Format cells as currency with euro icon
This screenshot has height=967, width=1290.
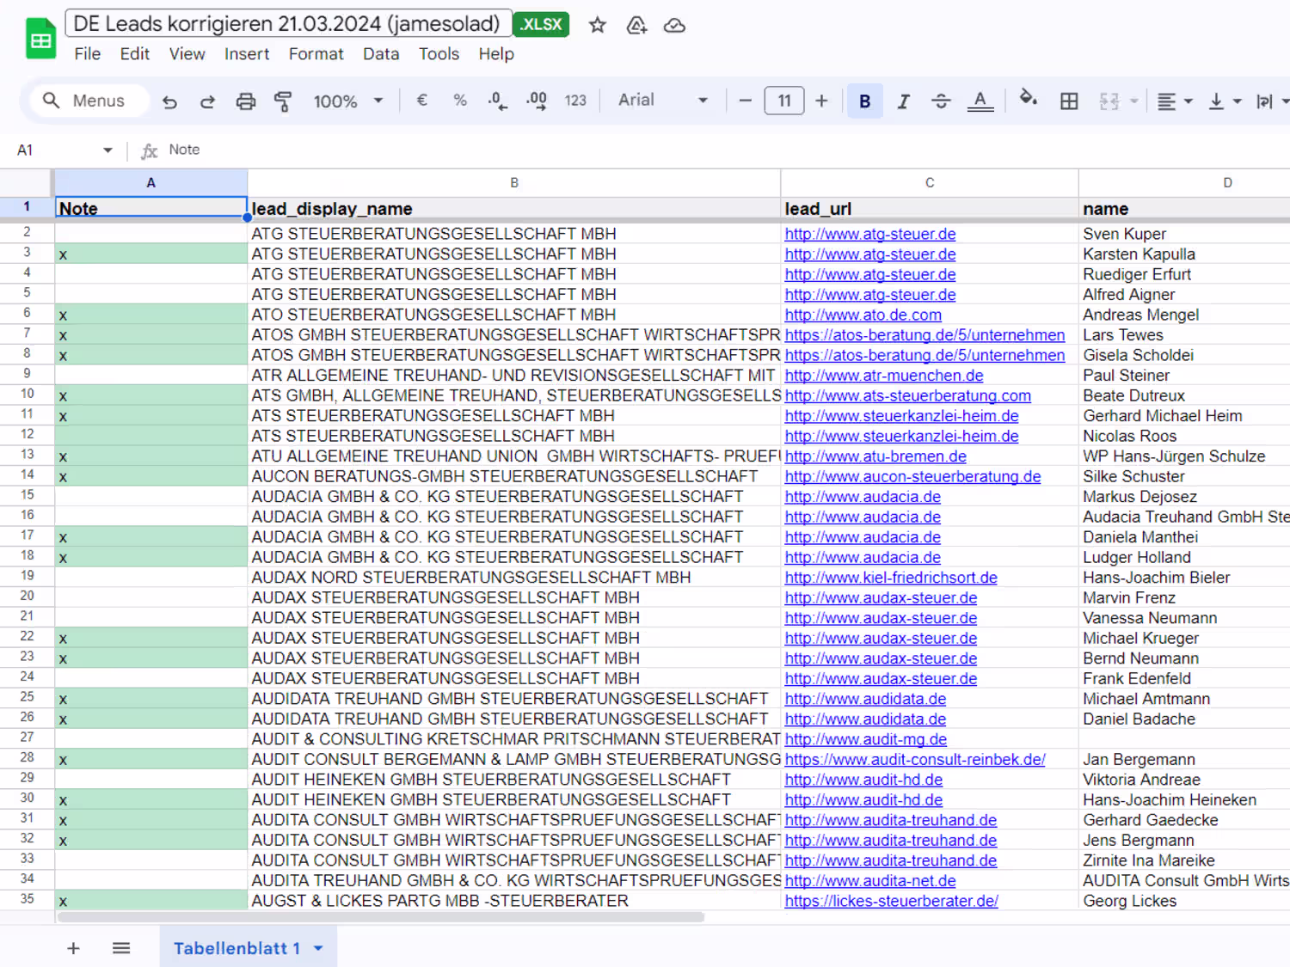point(421,101)
